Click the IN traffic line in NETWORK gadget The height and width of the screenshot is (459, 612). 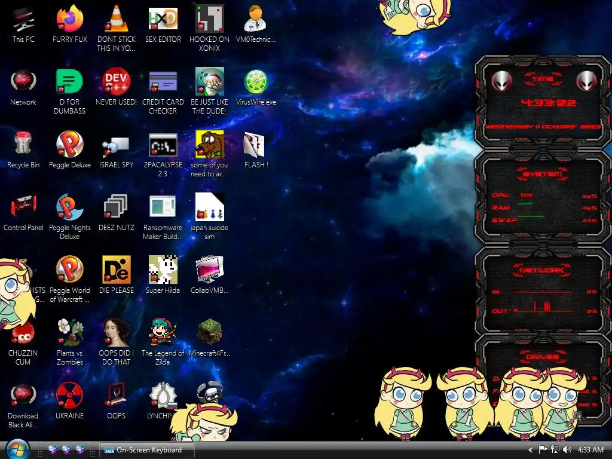point(543,292)
